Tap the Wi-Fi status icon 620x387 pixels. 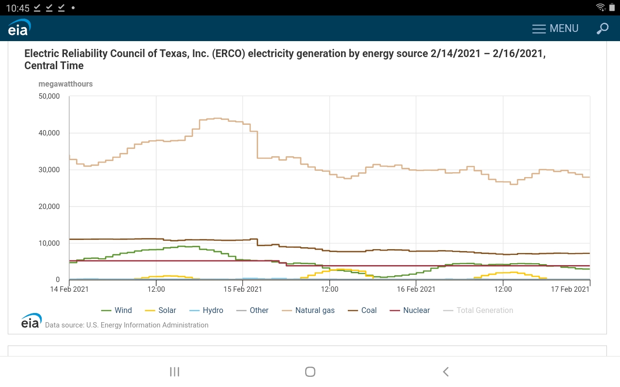coord(601,7)
